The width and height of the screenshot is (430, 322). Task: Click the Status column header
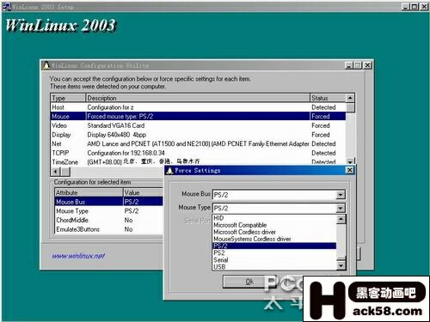[328, 98]
